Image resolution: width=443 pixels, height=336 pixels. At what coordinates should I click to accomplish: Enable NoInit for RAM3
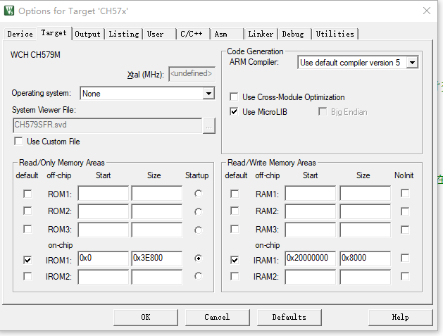click(x=405, y=230)
